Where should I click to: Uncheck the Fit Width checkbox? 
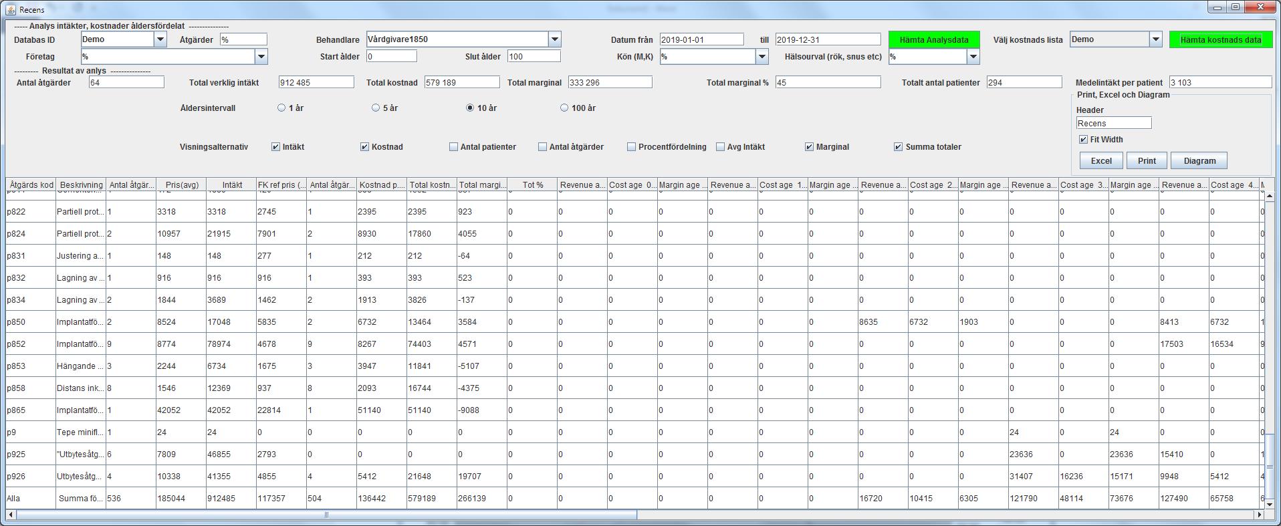pos(1083,139)
